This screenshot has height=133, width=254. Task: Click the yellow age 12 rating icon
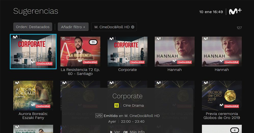tap(117, 106)
